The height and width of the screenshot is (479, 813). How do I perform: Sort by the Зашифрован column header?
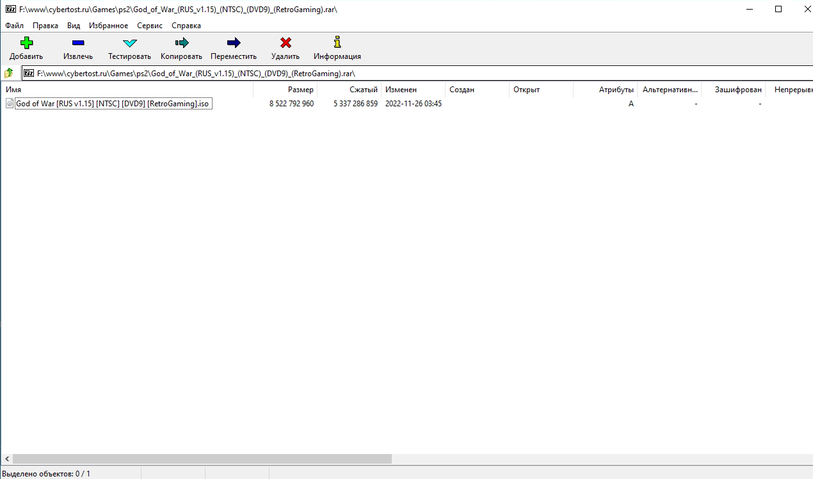click(733, 90)
